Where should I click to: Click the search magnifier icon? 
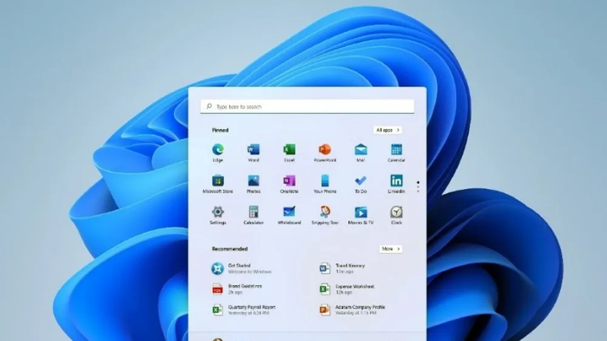209,106
